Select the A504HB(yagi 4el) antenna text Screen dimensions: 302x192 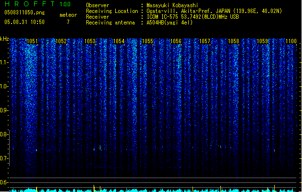point(169,23)
